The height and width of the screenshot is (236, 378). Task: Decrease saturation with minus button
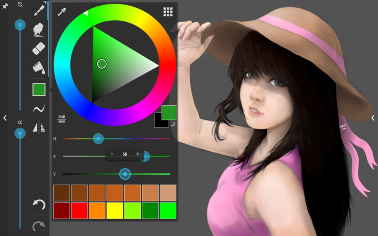(x=112, y=154)
